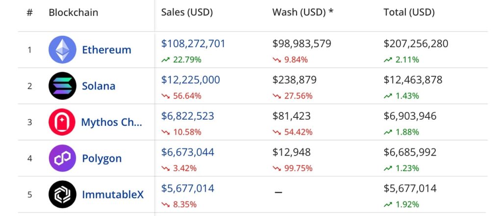Screen dimensions: 502x216
Task: Open the Mythos Chain blockchain link
Action: (x=111, y=122)
